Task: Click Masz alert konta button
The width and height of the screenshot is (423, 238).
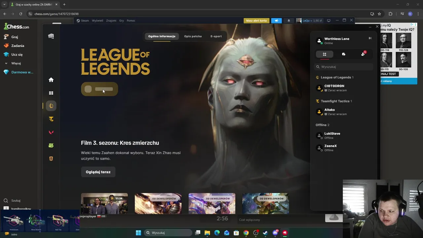Action: pos(256,20)
